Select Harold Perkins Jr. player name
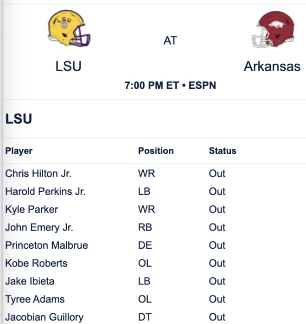 tap(45, 192)
